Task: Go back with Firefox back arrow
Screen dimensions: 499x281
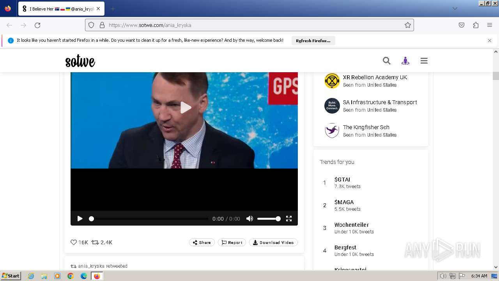Action: coord(9,25)
